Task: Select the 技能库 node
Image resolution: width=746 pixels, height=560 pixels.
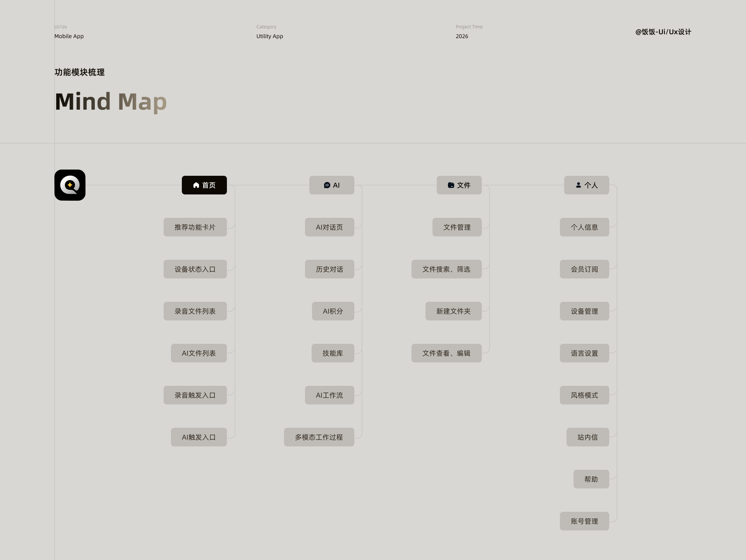Action: pos(333,353)
